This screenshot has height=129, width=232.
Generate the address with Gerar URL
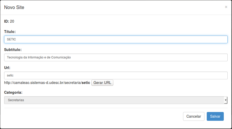102,83
